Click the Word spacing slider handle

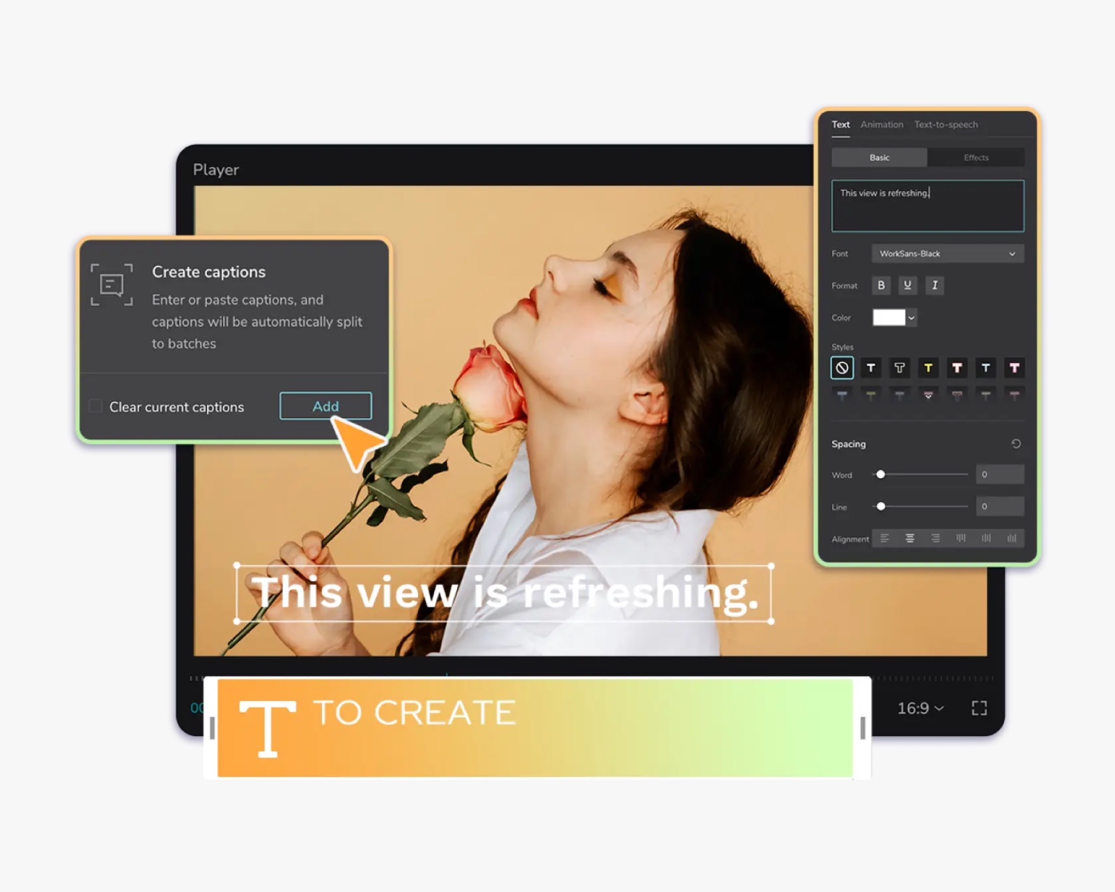pyautogui.click(x=881, y=475)
